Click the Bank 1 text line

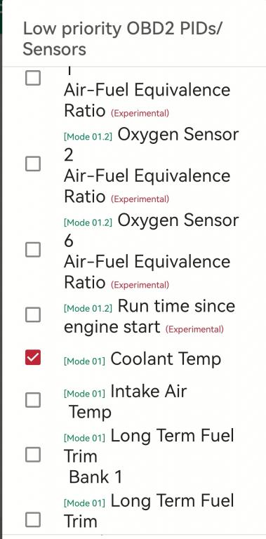[95, 477]
